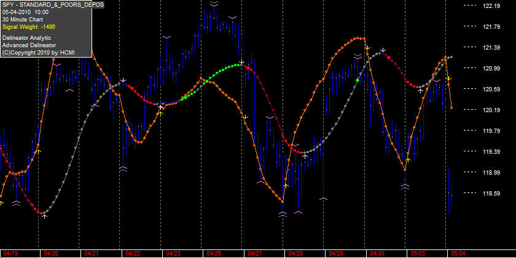Click the double pink chevron at the chart's highest bar
This screenshot has height=258, width=516.
[214, 4]
